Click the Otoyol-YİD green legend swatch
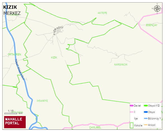The image size is (165, 132). [146, 105]
